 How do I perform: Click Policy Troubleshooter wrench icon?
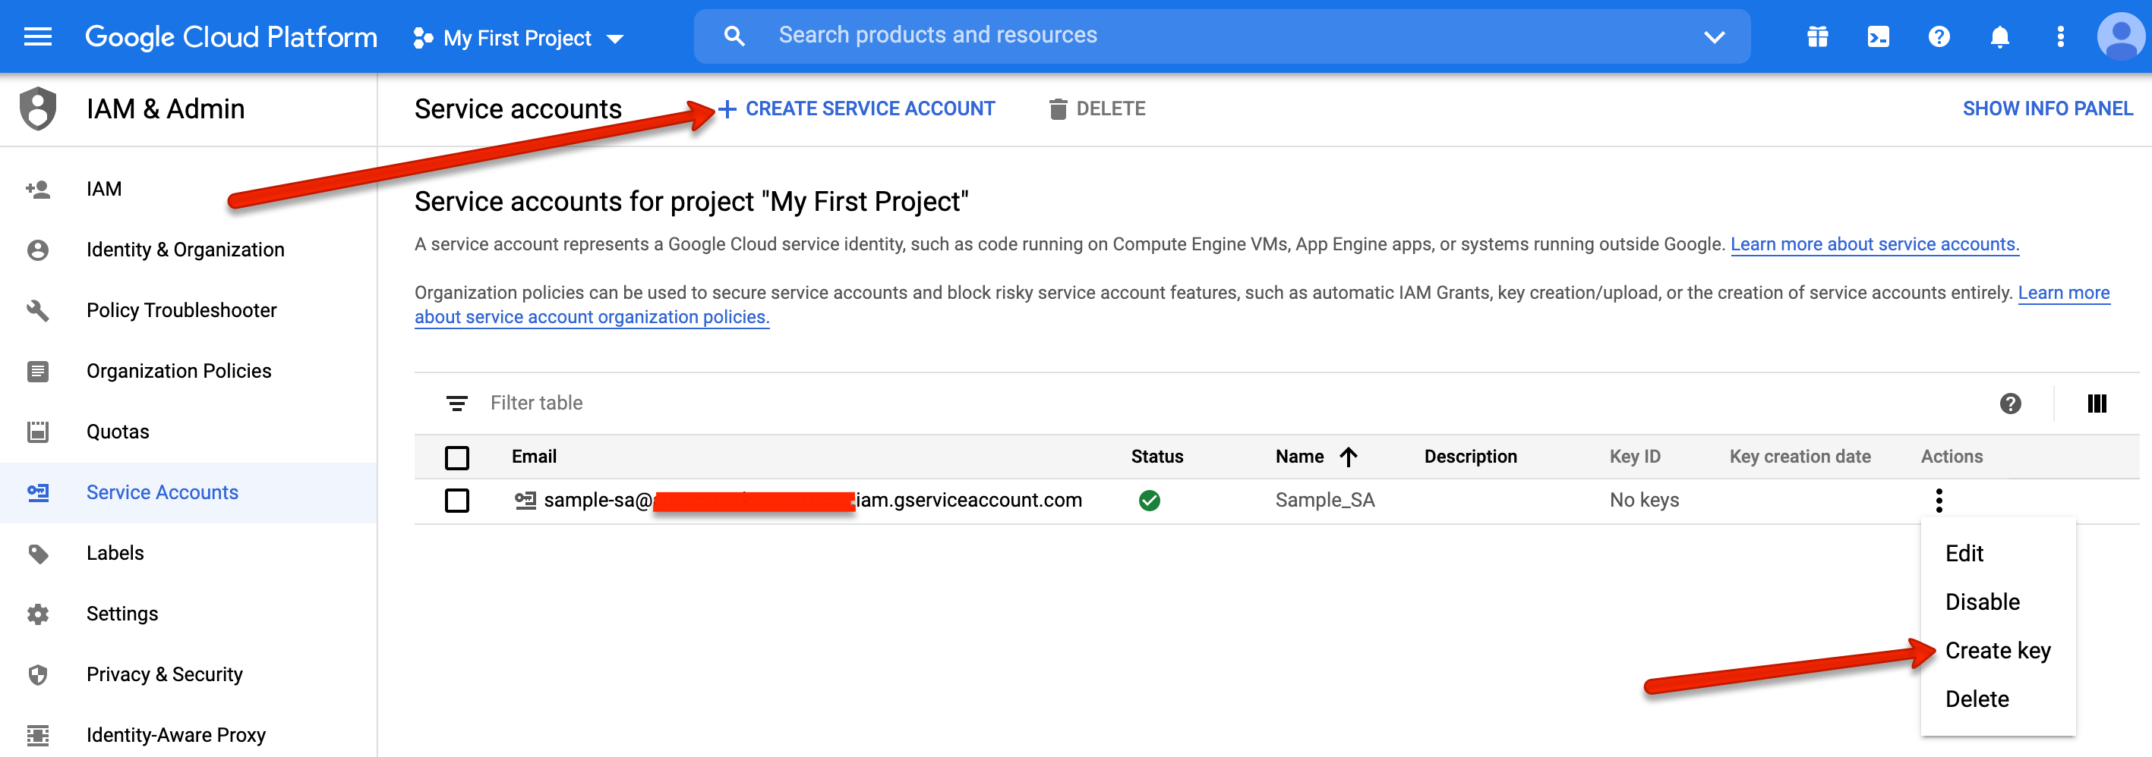tap(38, 310)
